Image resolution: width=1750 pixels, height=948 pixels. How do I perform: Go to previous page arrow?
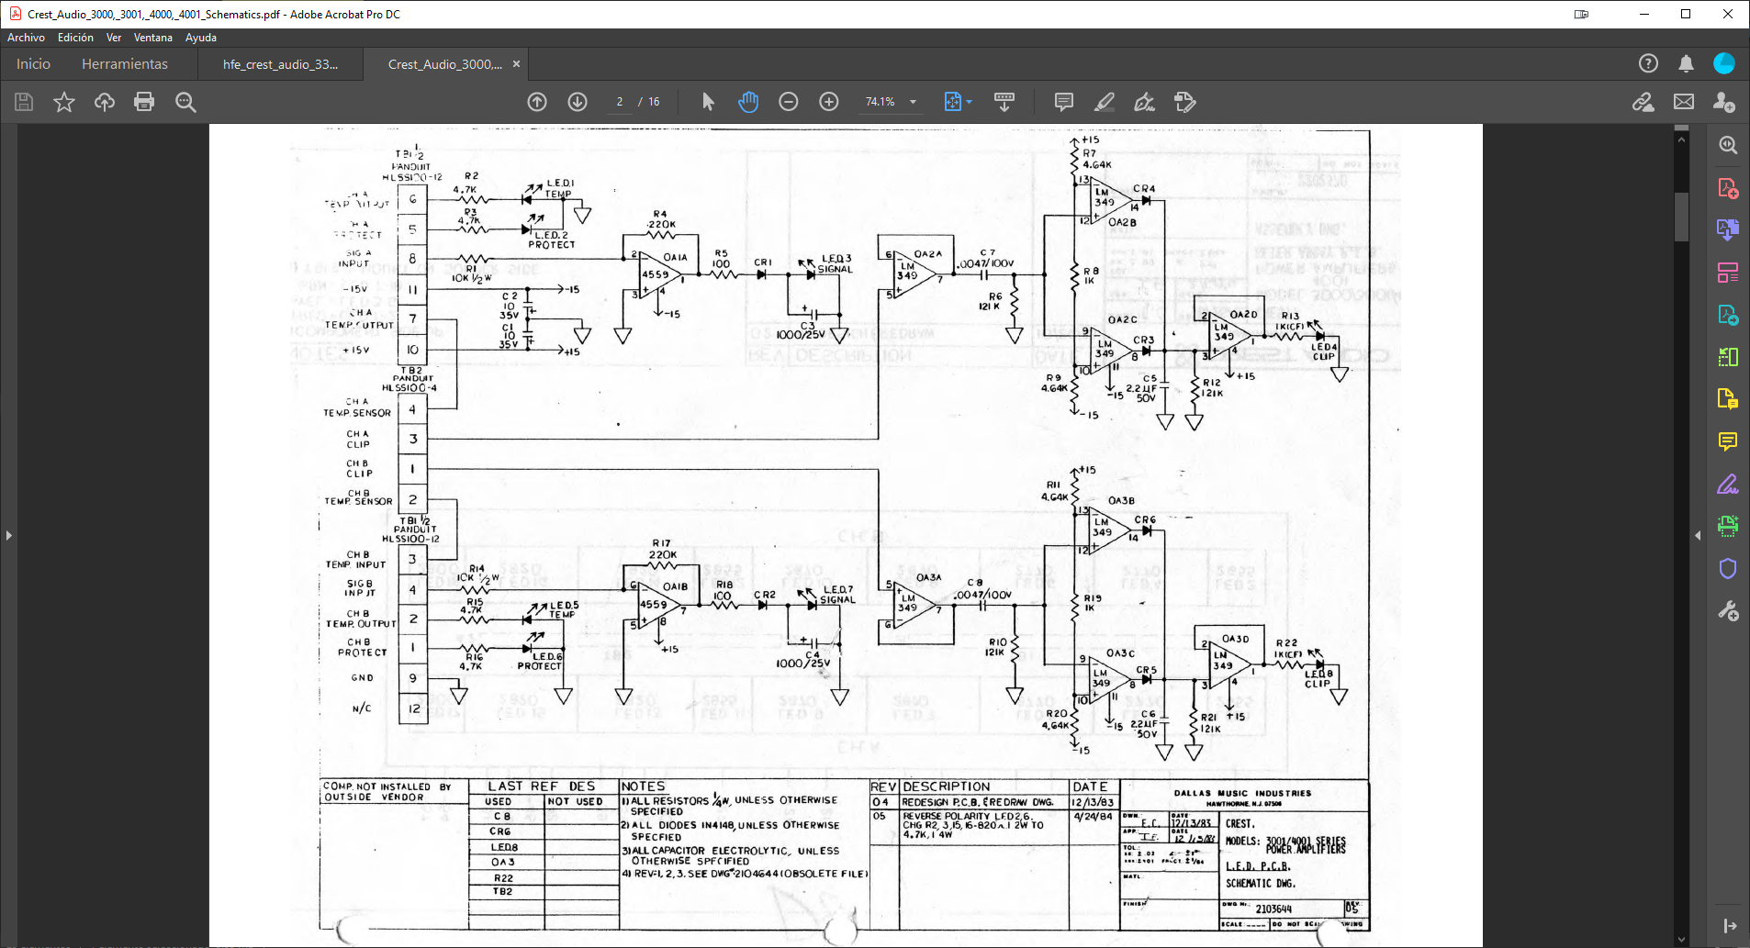coord(537,102)
